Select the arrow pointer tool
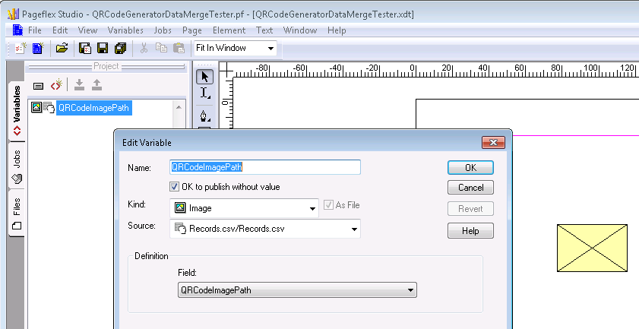639x329 pixels. [x=204, y=77]
